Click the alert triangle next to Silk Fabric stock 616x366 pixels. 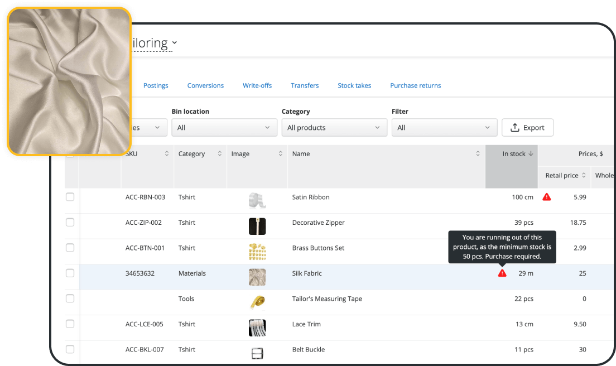point(502,273)
